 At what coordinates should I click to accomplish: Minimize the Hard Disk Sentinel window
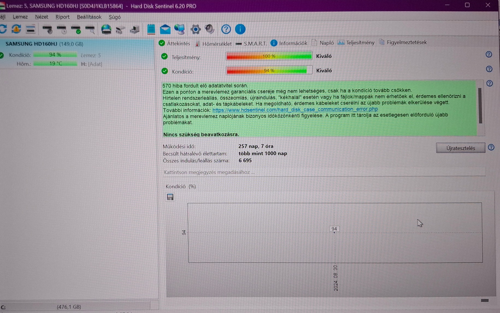447,5
